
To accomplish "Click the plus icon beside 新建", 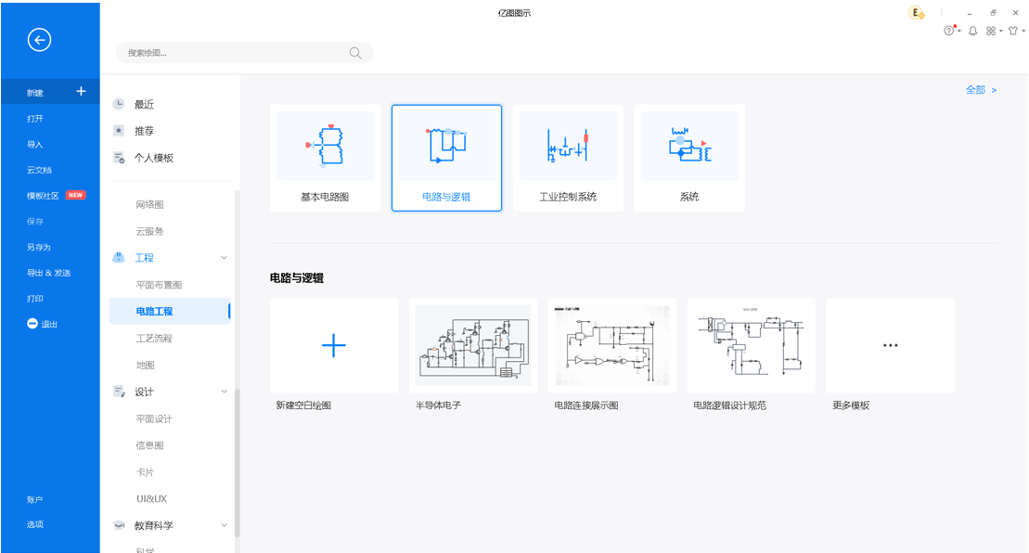I will point(81,91).
